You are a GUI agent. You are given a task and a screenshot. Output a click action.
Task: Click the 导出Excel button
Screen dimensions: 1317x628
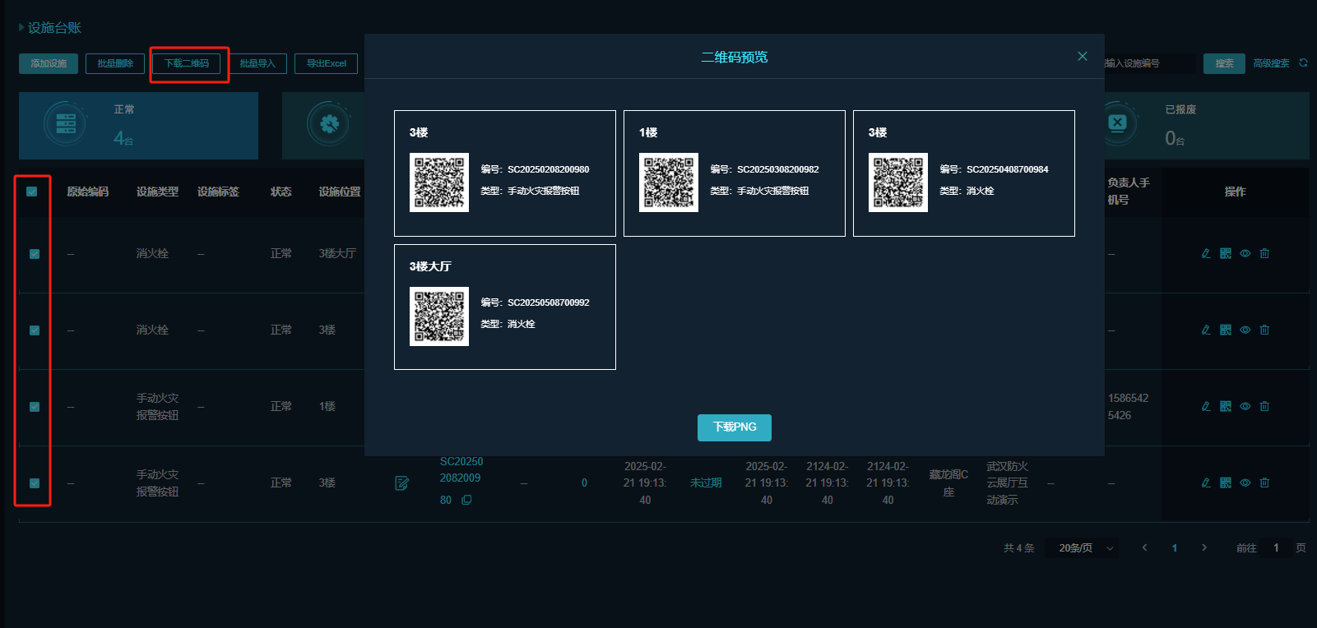(327, 63)
